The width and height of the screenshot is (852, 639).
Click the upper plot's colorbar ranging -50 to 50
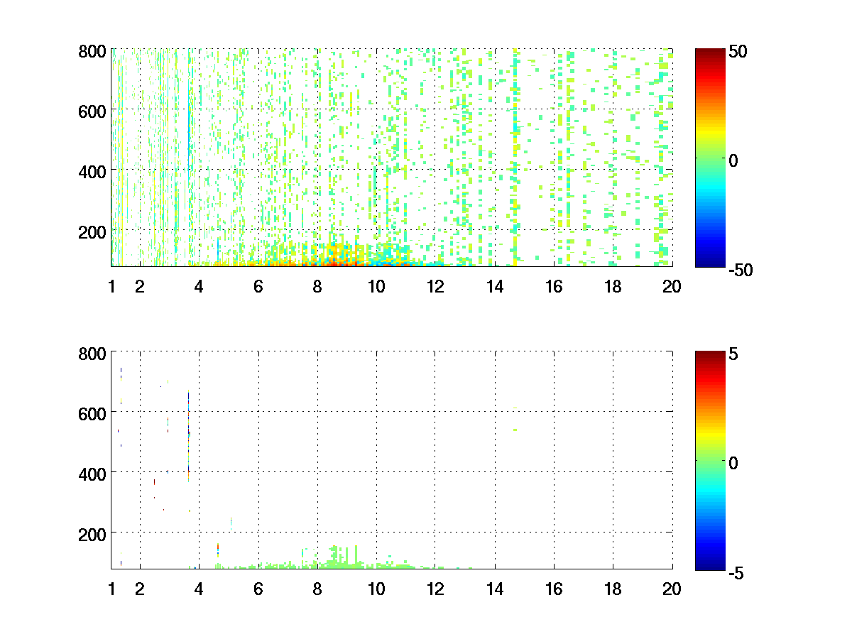(x=709, y=158)
